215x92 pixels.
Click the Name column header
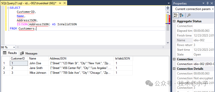pyautogui.click(x=38, y=58)
